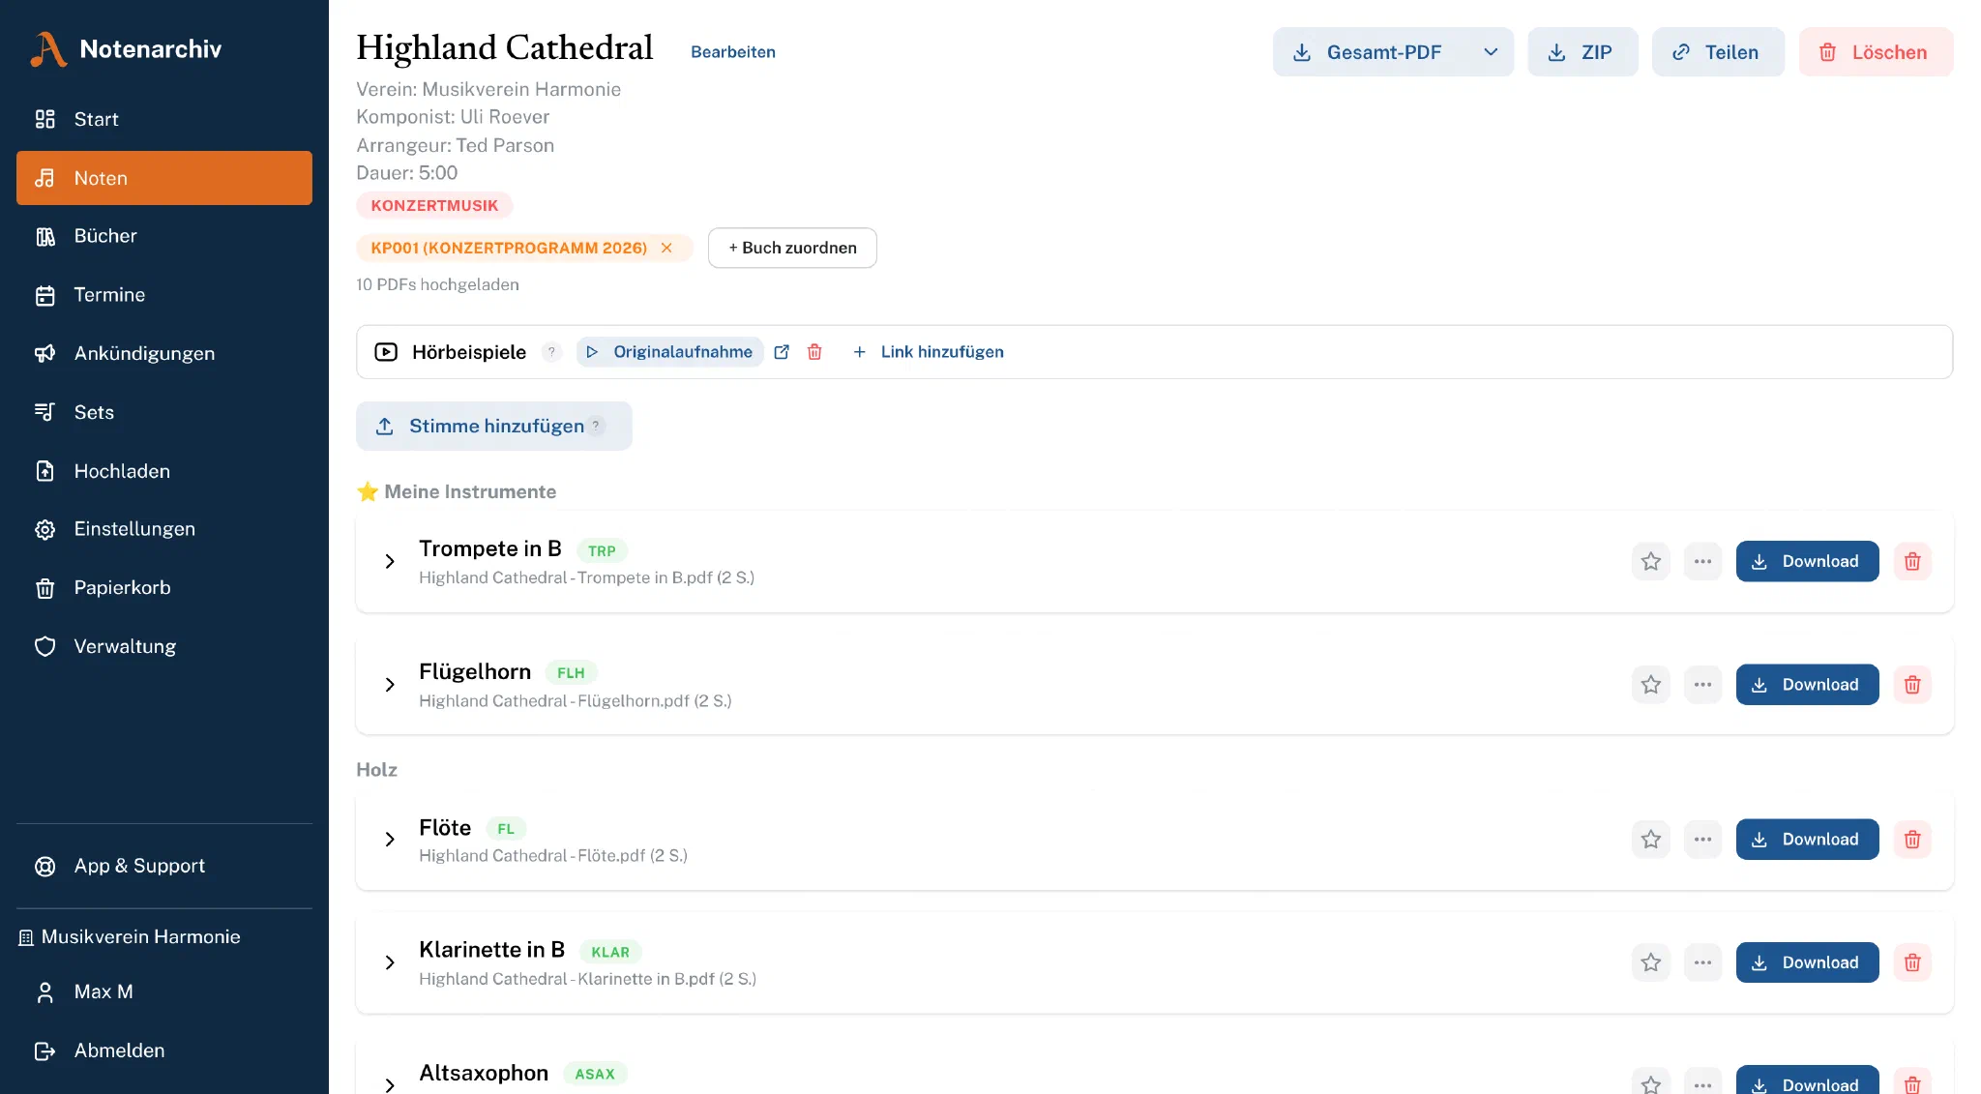
Task: Click Link hinzufügen
Action: click(928, 352)
